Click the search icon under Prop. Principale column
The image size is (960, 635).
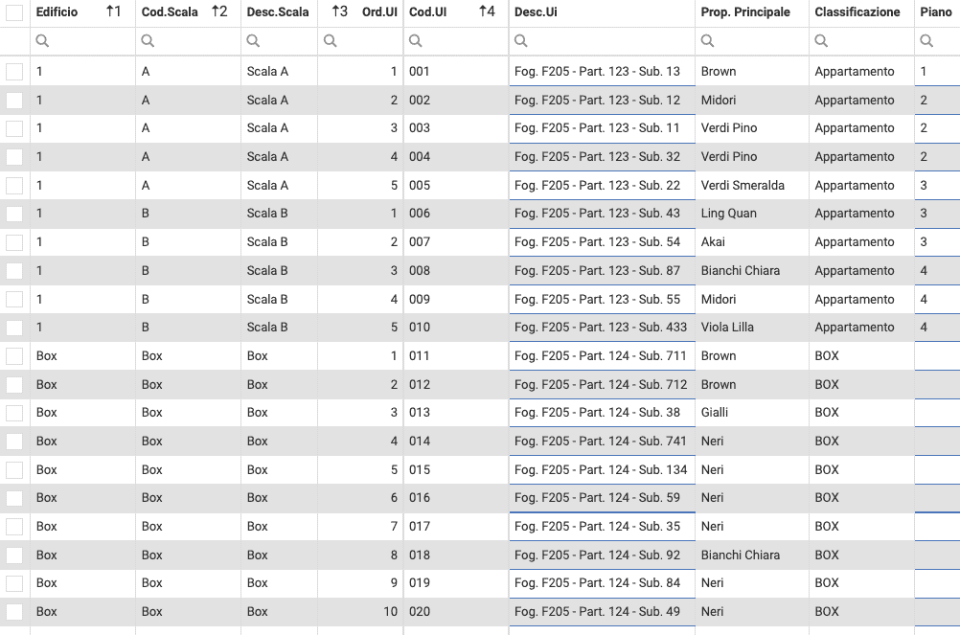(707, 41)
